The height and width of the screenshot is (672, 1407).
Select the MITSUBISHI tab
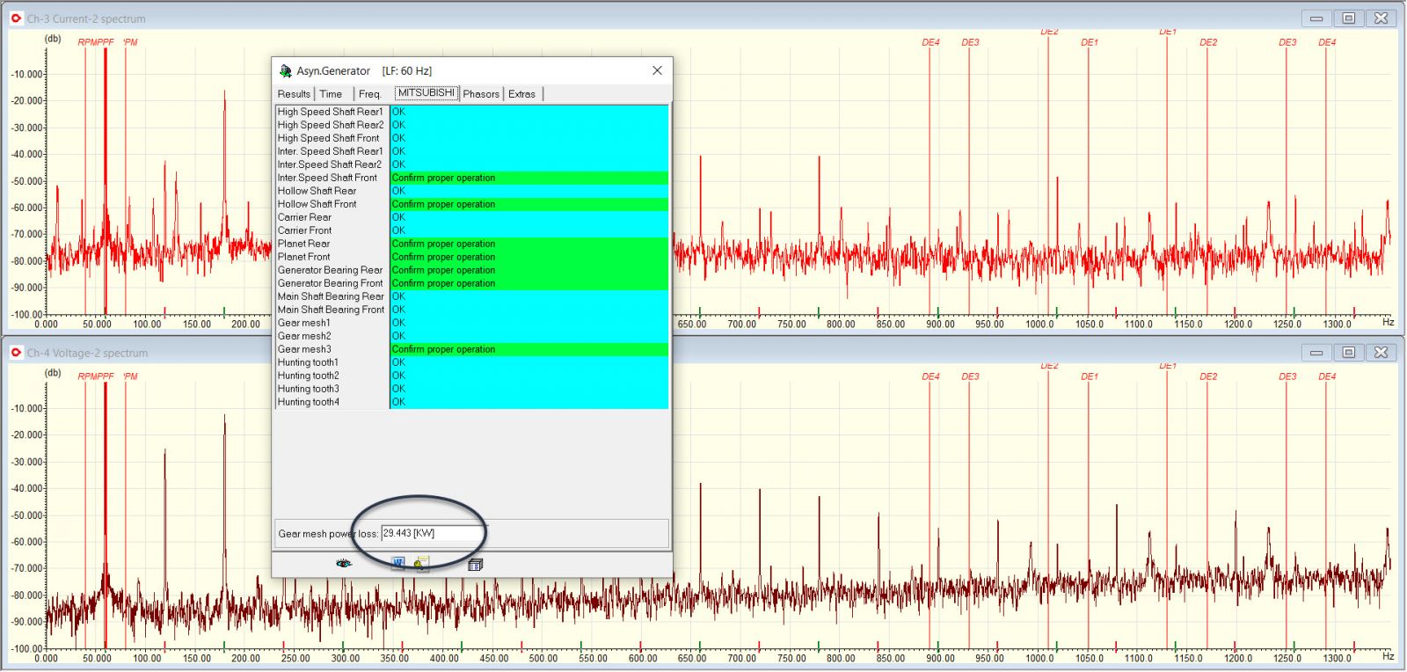tap(426, 93)
